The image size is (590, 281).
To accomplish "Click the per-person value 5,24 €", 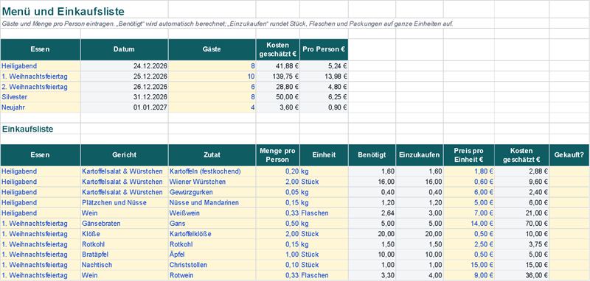I will (x=324, y=66).
